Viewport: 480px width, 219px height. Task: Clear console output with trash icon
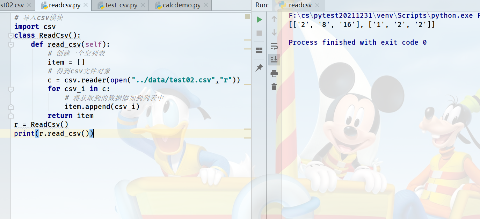274,87
